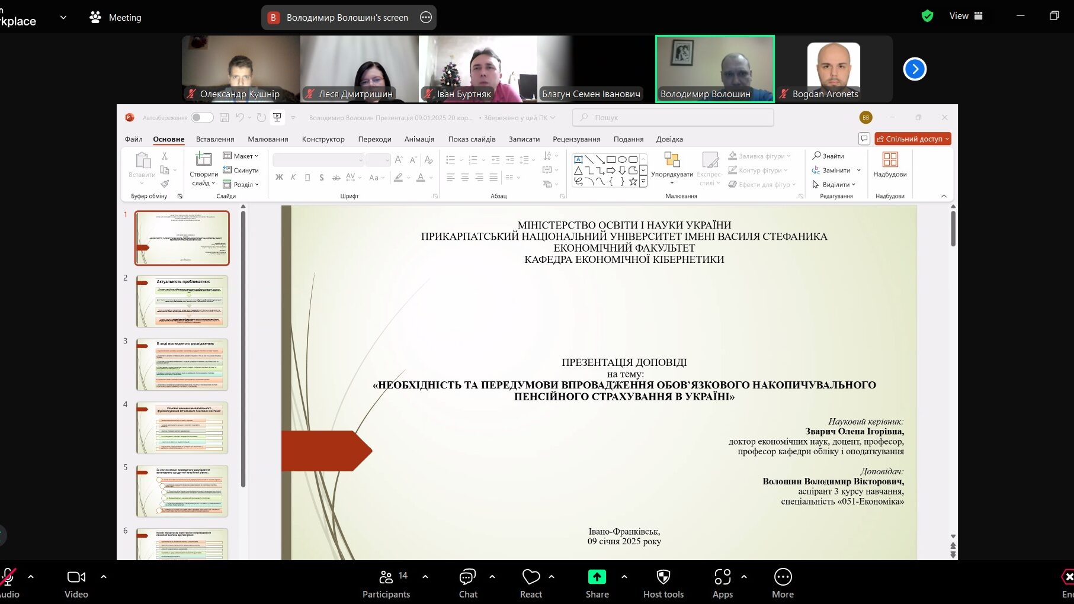Open the Apps panel in Zoom

[x=722, y=577]
